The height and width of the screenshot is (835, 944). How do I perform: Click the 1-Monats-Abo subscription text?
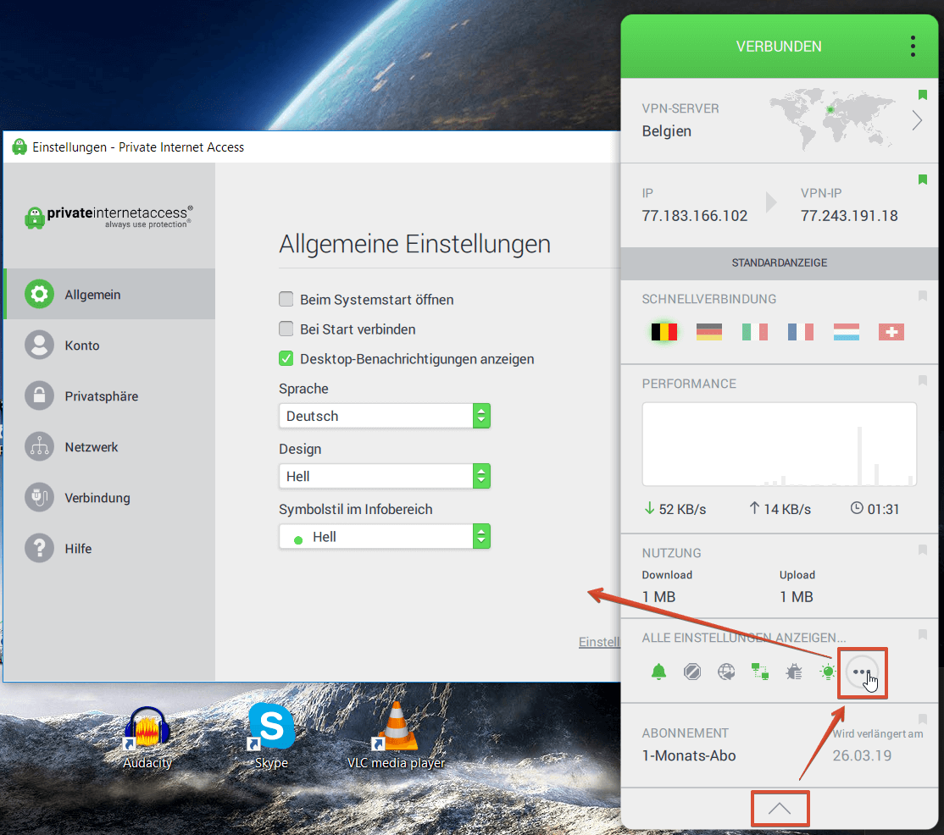[x=689, y=755]
